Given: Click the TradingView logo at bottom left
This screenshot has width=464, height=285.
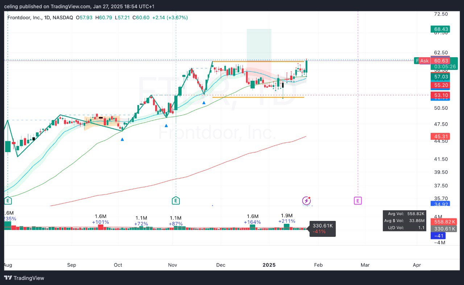Looking at the screenshot, I should pyautogui.click(x=24, y=278).
